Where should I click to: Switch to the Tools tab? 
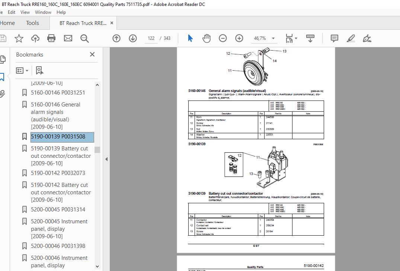tap(32, 23)
